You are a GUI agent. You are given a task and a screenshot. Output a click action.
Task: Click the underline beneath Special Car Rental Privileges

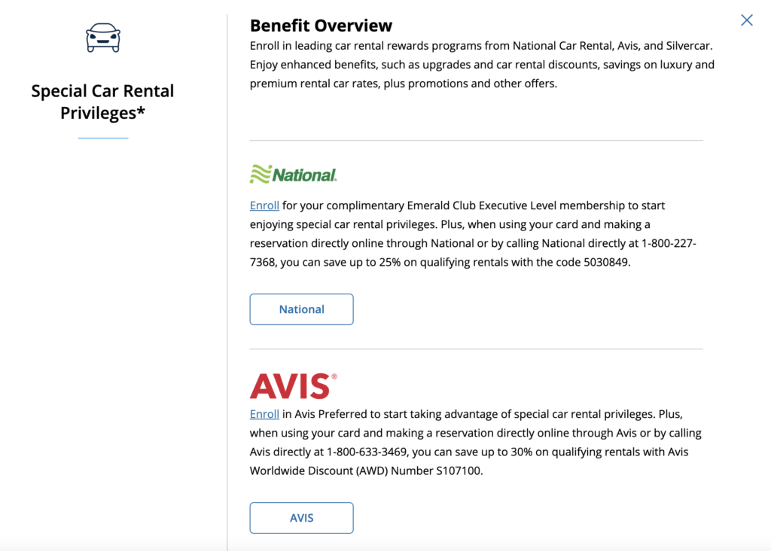point(102,138)
